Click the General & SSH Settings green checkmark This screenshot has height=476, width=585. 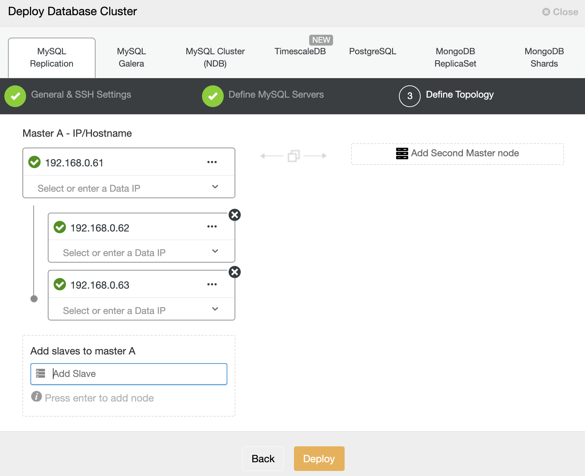tap(15, 96)
